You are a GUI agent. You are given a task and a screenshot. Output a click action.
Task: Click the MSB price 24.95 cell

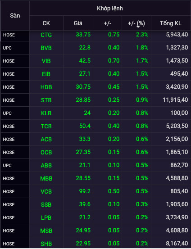[x=83, y=230]
